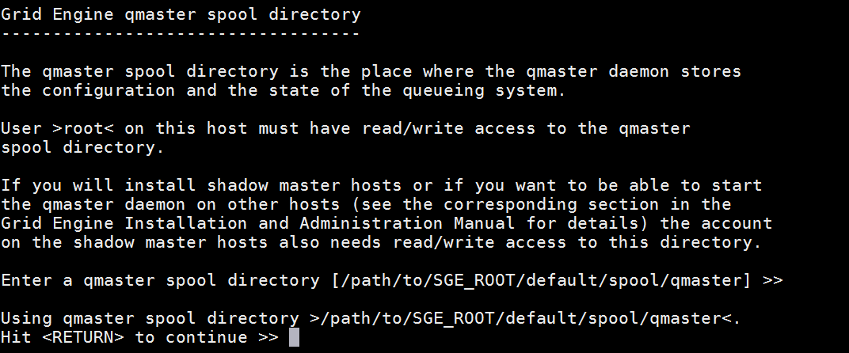Click the '>>' after the bracketed default path
This screenshot has width=849, height=353.
click(x=772, y=280)
